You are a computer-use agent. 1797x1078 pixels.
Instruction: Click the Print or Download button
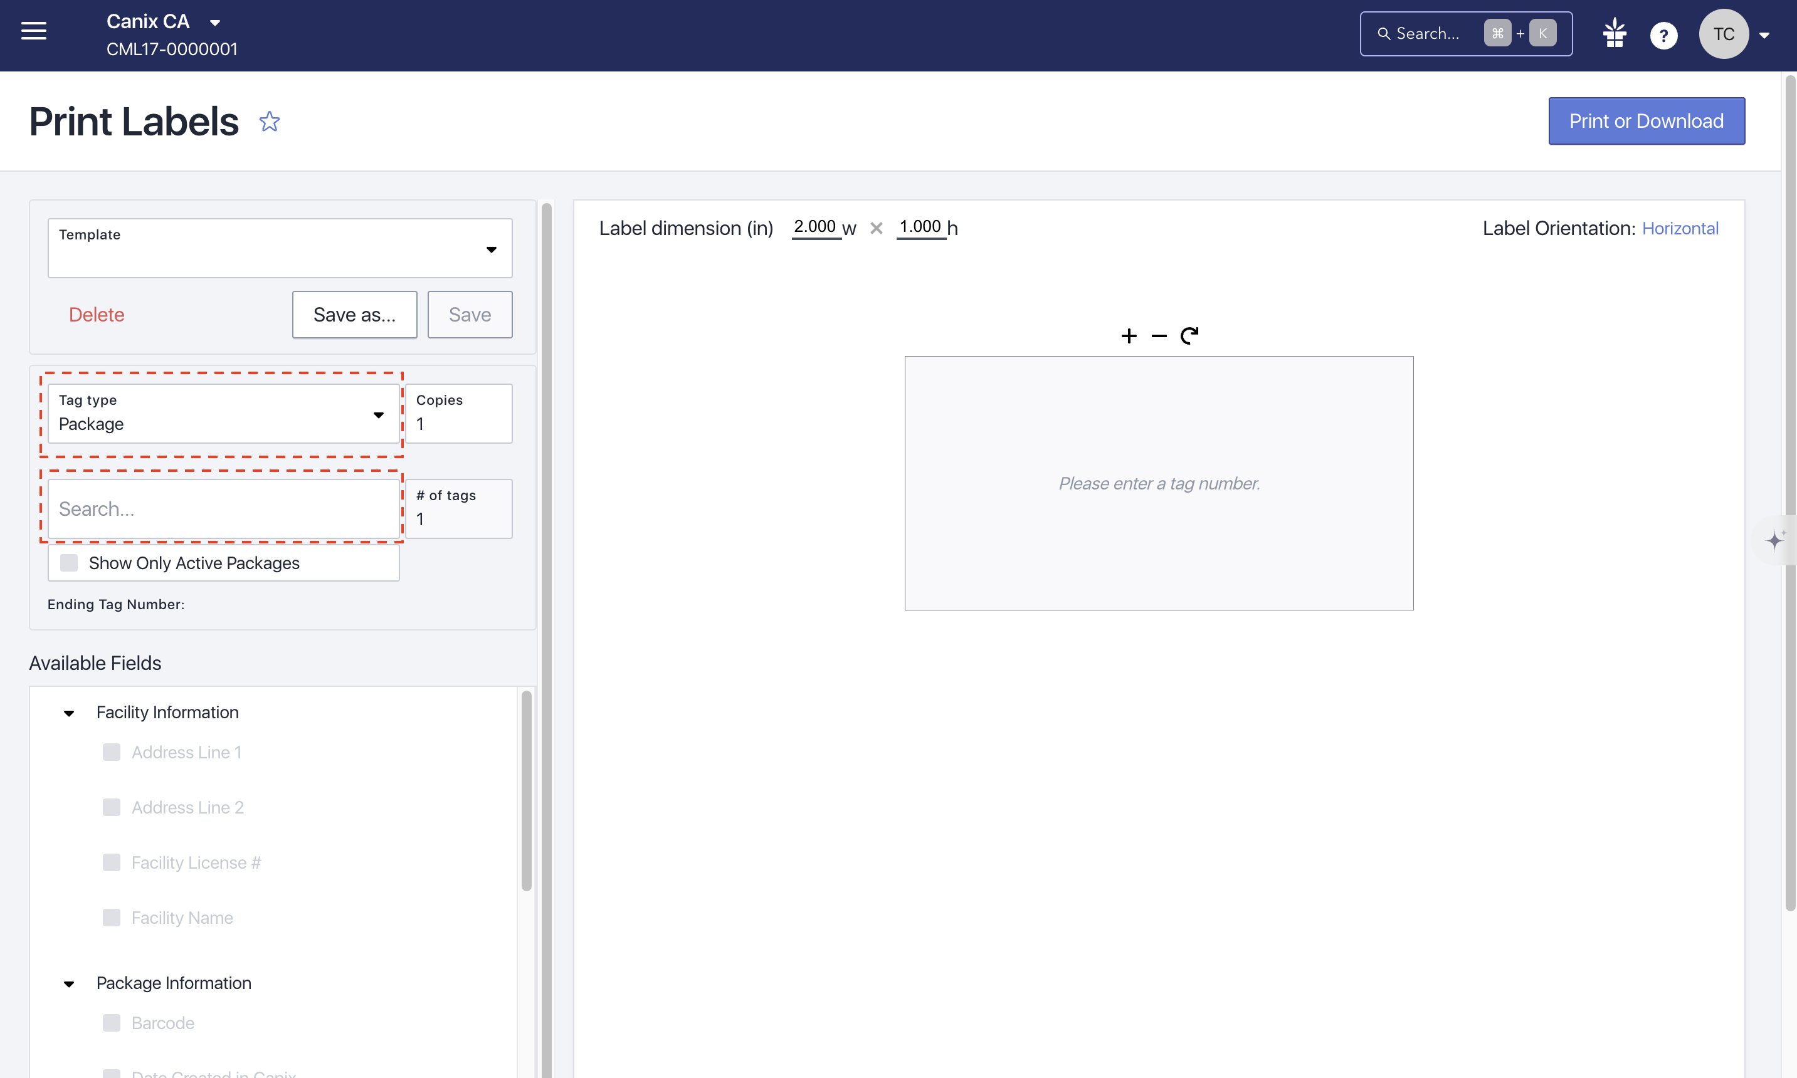click(x=1646, y=120)
